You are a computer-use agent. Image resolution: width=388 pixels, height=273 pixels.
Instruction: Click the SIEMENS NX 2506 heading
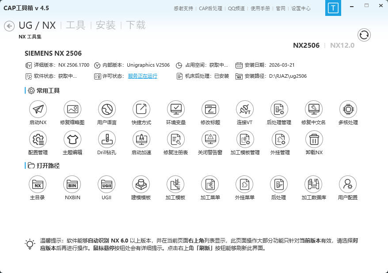click(x=53, y=53)
